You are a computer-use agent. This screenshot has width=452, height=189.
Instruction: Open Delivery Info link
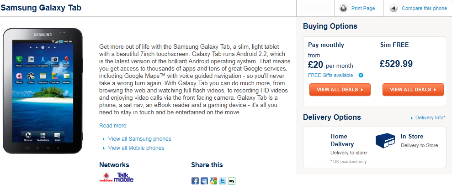point(430,117)
